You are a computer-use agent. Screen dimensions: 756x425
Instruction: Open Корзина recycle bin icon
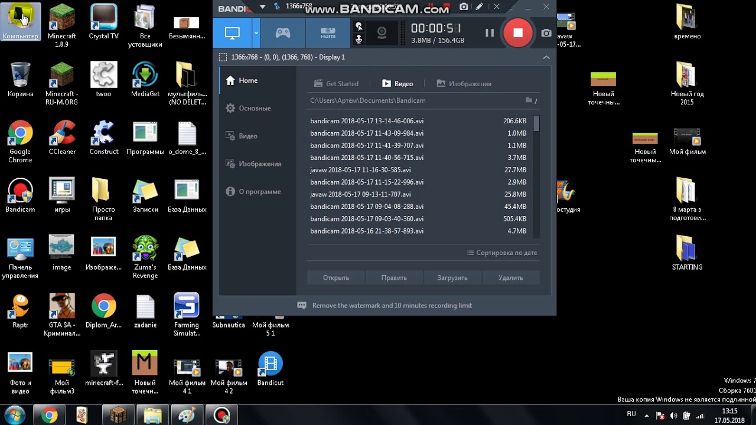(20, 80)
